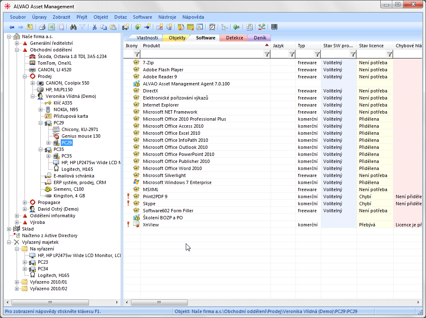Collapse the Obchodní oddělení node

(17, 50)
